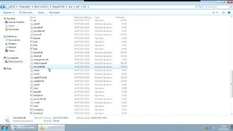Select the servertool application file icon

[x=32, y=113]
